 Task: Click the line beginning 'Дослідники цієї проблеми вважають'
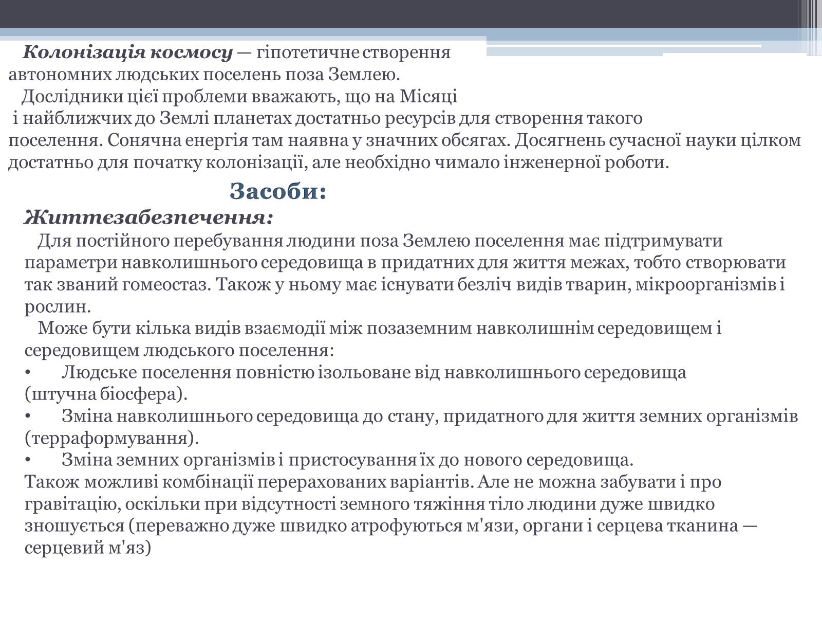pyautogui.click(x=239, y=97)
